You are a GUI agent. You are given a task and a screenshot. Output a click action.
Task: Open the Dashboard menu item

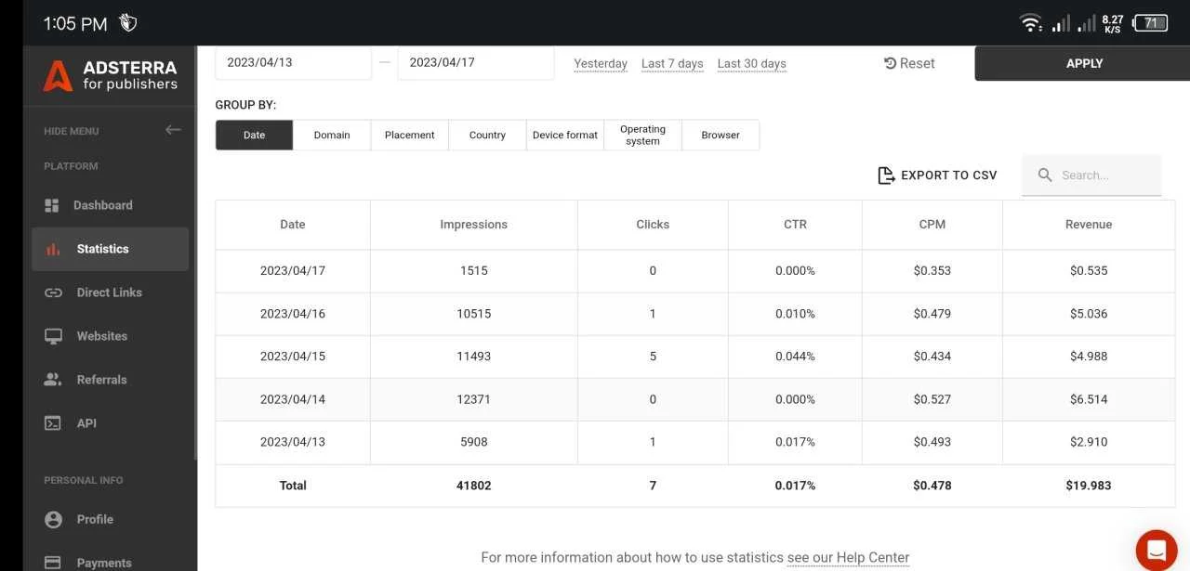[x=110, y=205]
